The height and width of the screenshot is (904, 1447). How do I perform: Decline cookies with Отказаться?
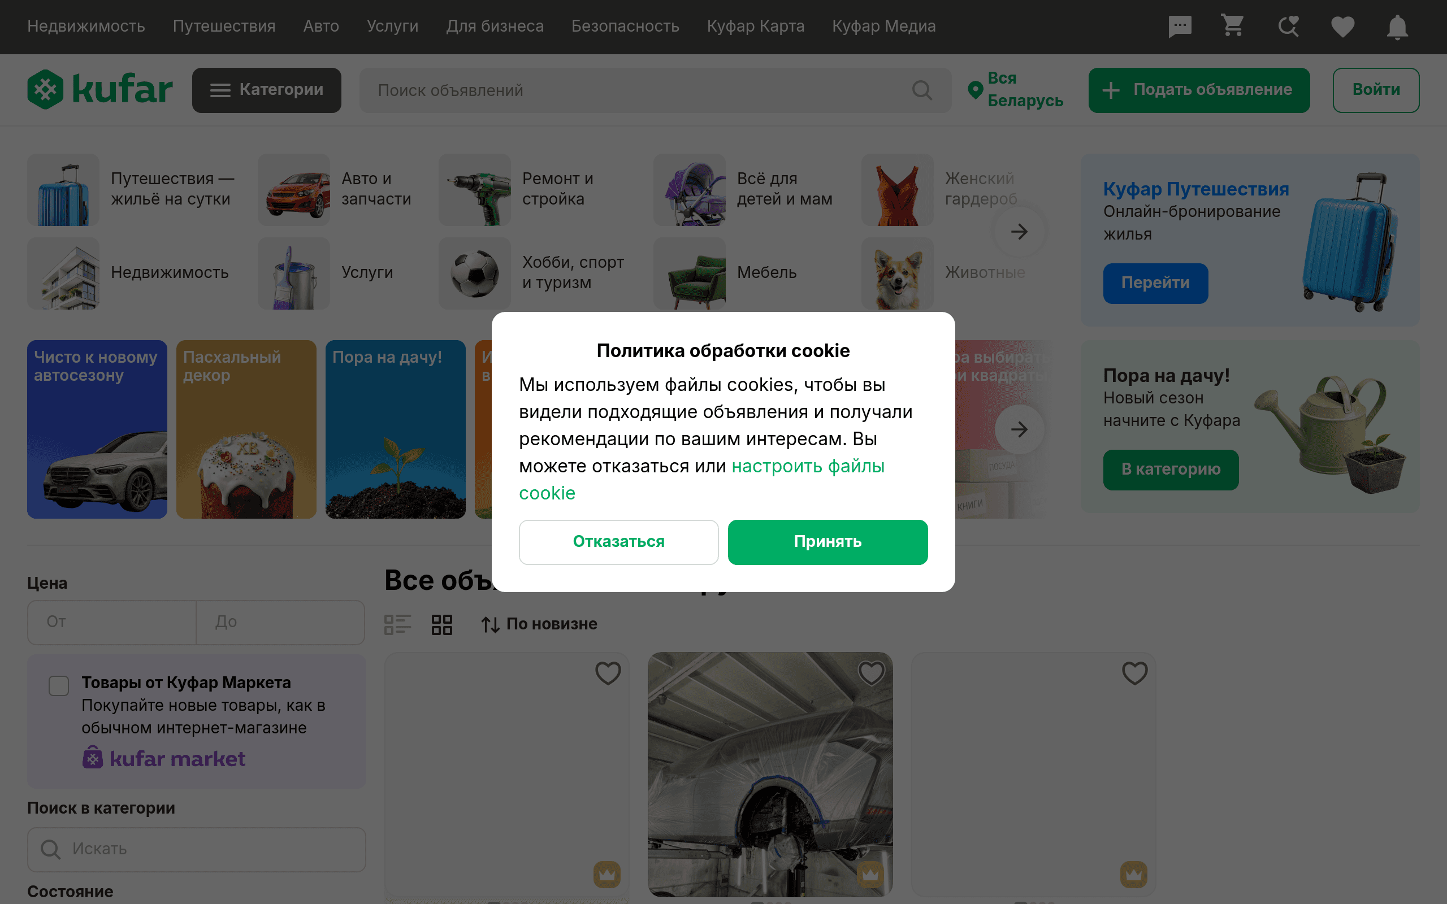(618, 542)
